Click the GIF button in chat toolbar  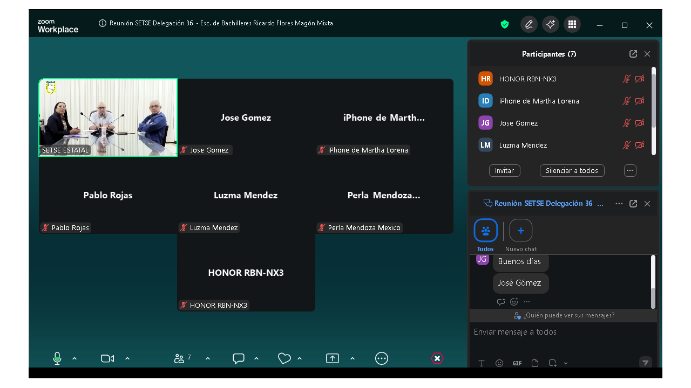pos(517,363)
